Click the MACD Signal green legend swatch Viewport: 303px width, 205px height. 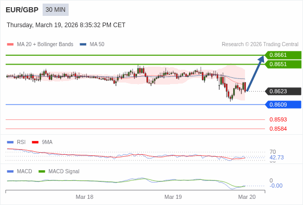tap(42, 172)
